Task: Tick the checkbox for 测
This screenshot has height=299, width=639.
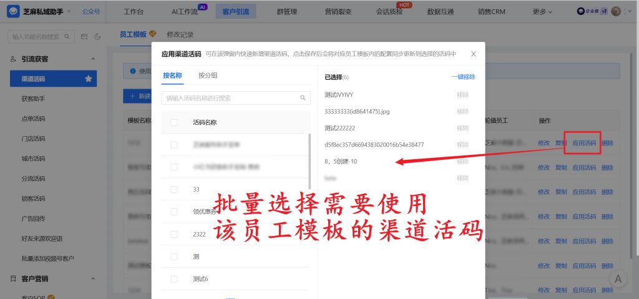Action: [x=174, y=257]
